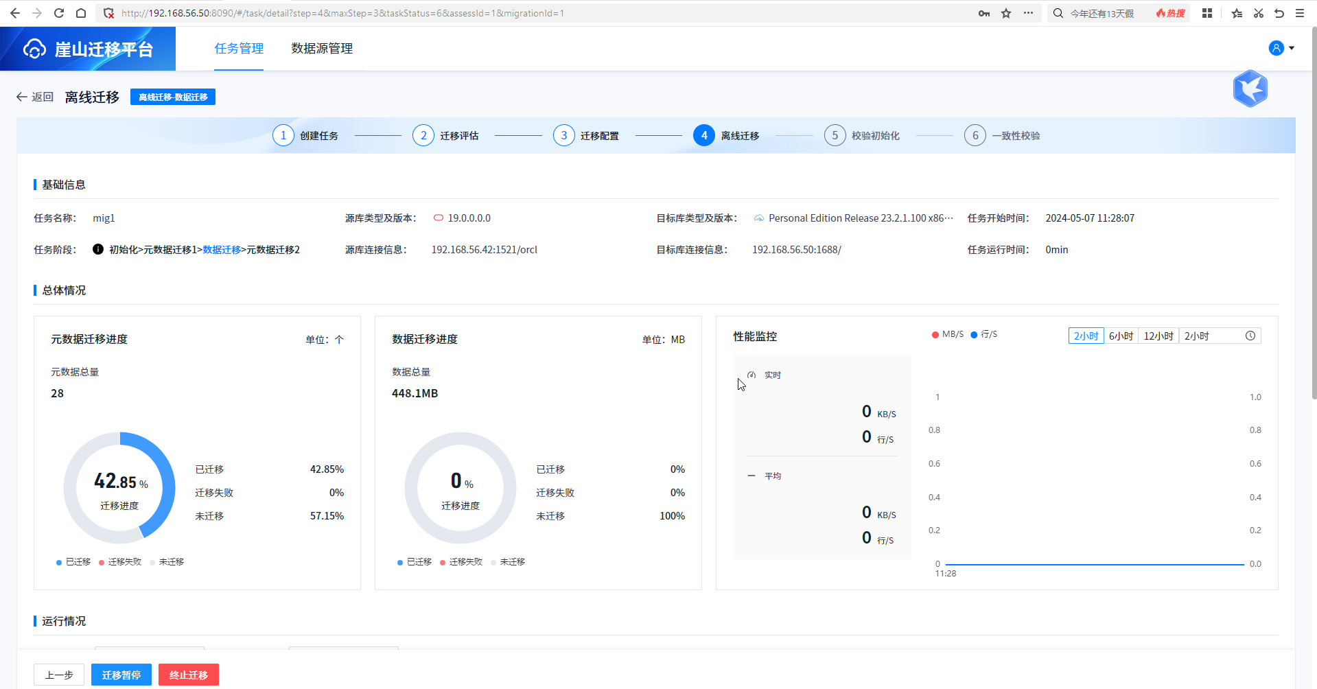Screen dimensions: 1317x689
Task: Reload the page with refresh icon
Action: tap(59, 13)
